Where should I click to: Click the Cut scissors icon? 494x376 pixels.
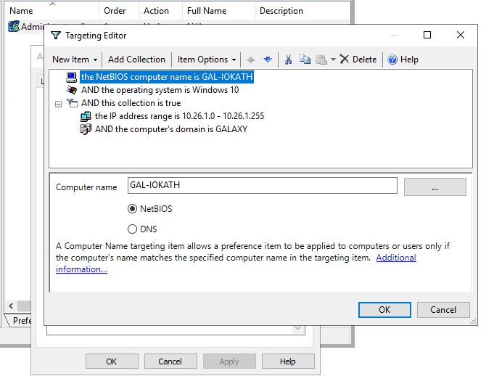point(288,60)
